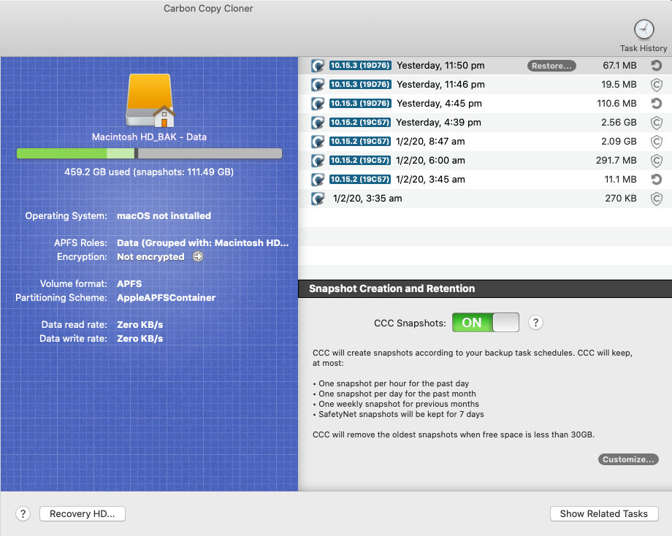The height and width of the screenshot is (536, 672).
Task: Click the 11.1 MB size value
Action: pyautogui.click(x=620, y=179)
